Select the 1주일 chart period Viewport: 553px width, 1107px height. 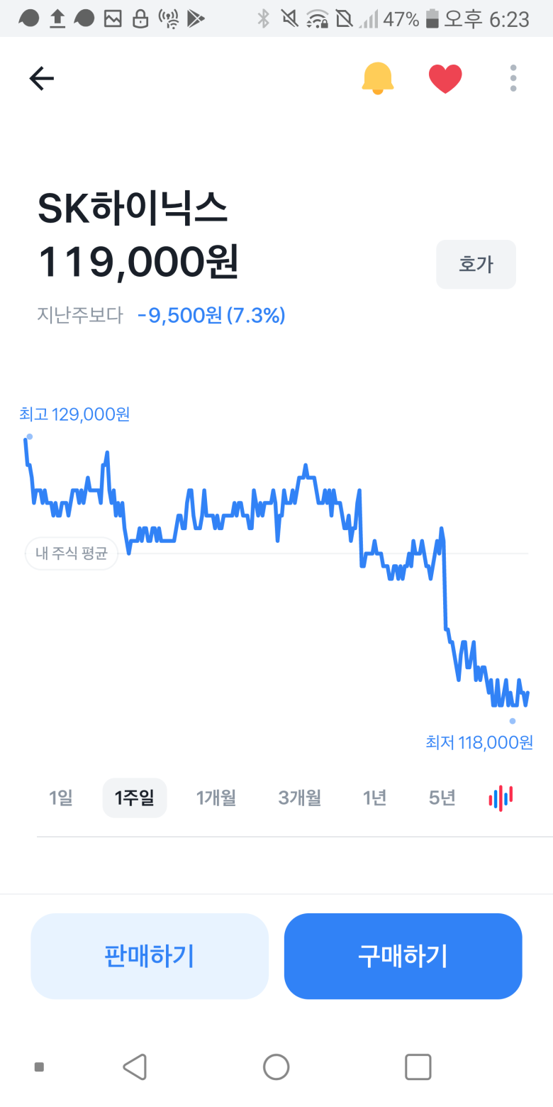(135, 798)
